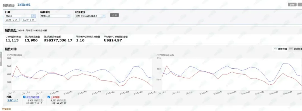Uncheck the 上年同期 comparison checkbox
Screen dimensions: 302x111
[49, 97]
